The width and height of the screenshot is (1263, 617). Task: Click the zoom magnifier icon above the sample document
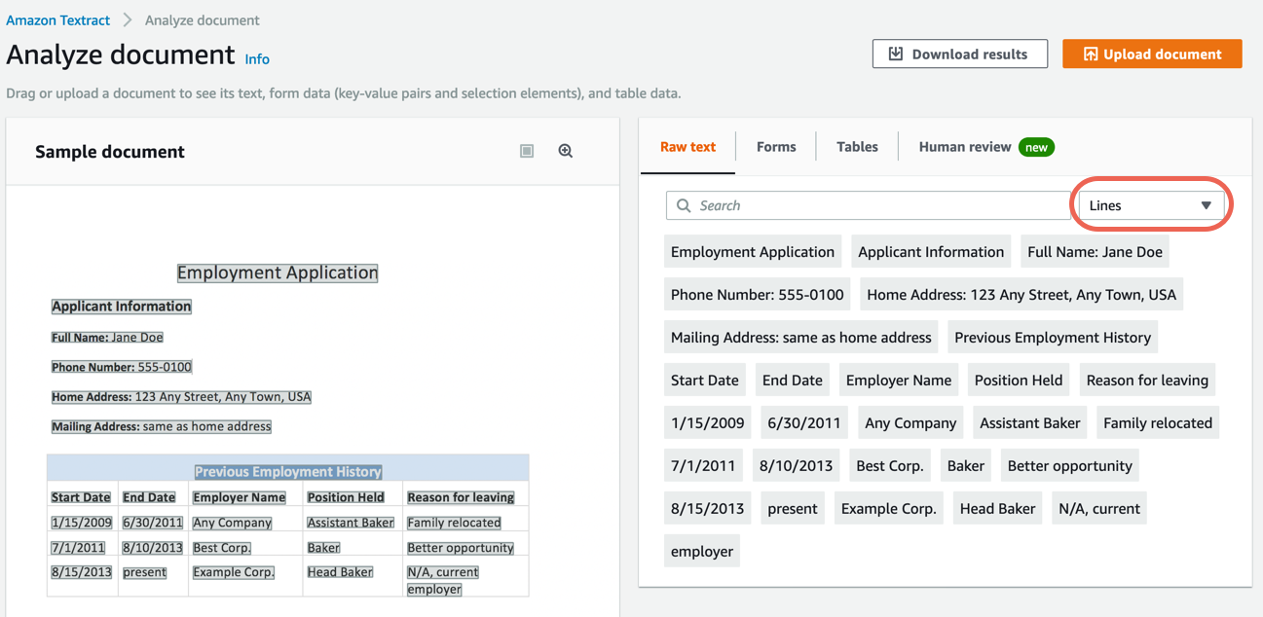click(565, 151)
